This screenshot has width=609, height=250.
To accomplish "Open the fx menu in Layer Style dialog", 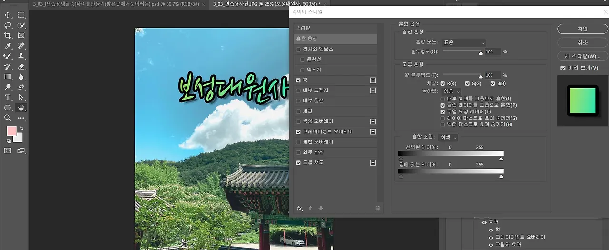I will point(300,208).
